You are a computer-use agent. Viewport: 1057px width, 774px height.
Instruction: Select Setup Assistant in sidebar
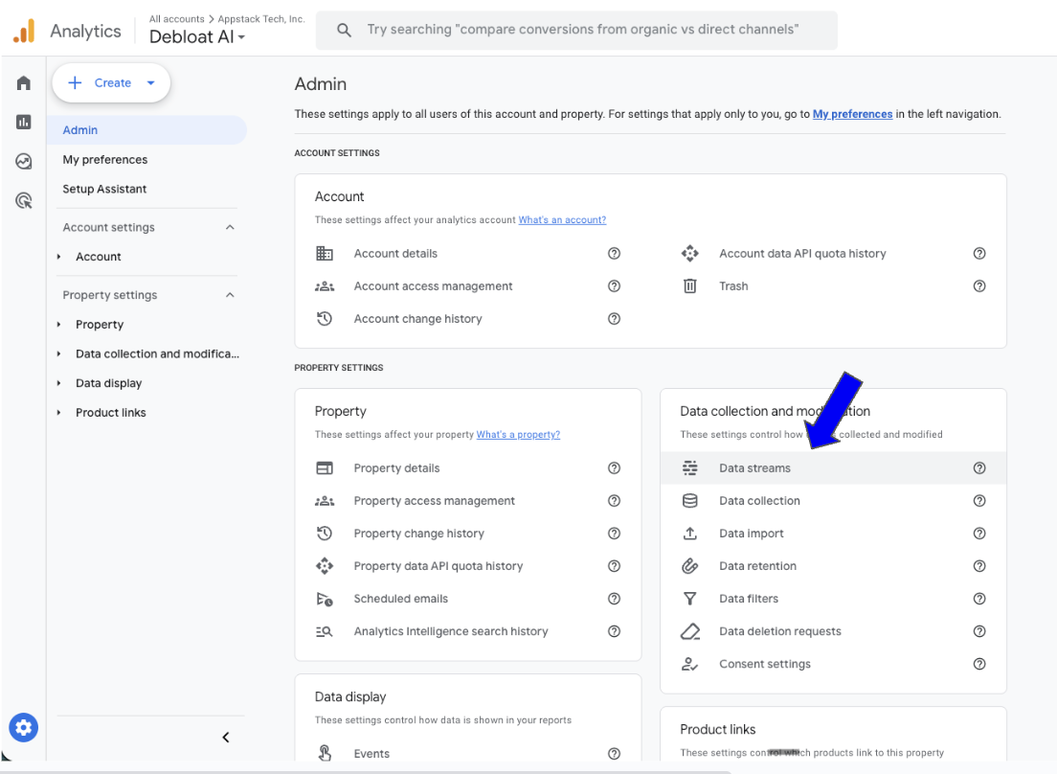tap(104, 190)
